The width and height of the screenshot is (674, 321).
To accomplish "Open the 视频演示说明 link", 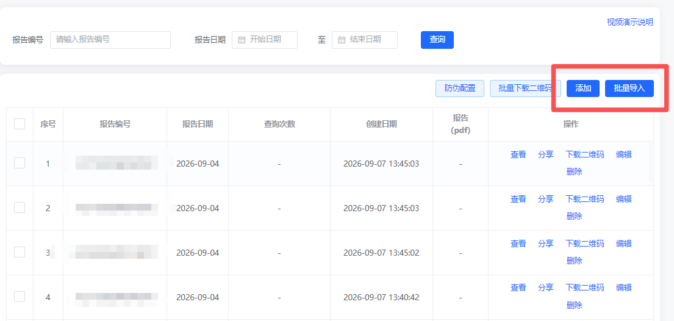I will 629,23.
